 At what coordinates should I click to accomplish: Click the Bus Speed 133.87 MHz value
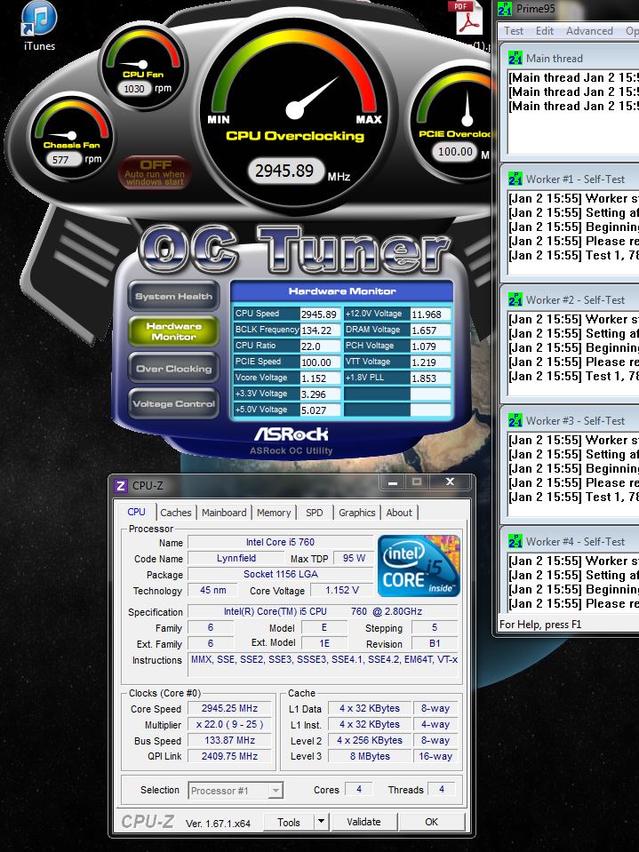(229, 740)
